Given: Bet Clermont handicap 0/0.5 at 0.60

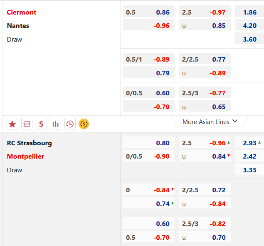Looking at the screenshot, I should [148, 92].
